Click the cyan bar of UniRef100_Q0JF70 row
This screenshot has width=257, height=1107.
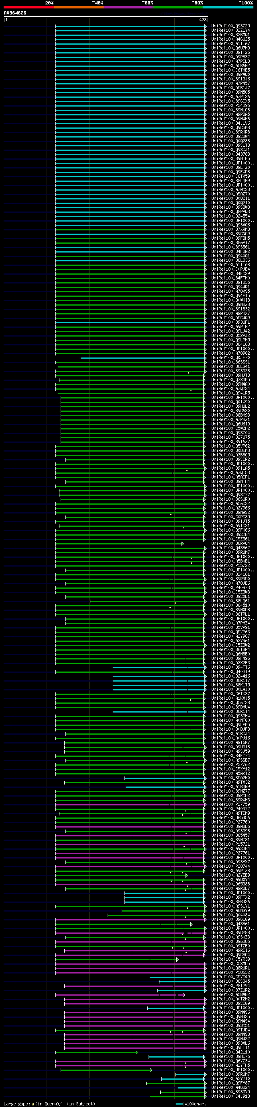[x=144, y=357]
